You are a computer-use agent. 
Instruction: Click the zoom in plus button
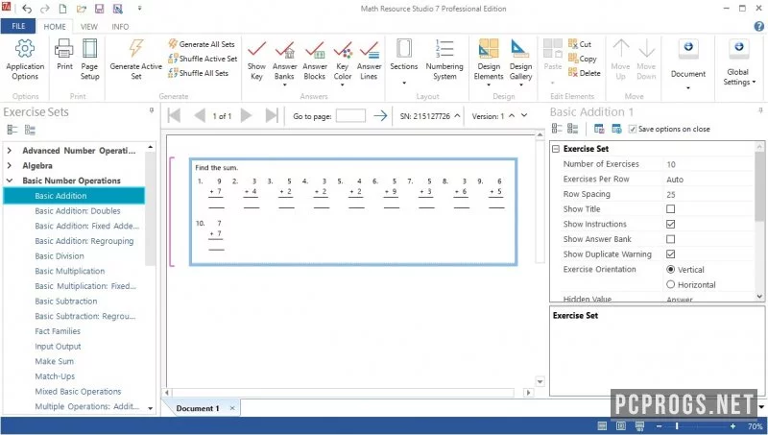coord(732,426)
